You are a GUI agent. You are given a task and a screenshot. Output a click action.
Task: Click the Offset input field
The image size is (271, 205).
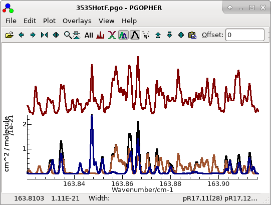[x=245, y=35]
